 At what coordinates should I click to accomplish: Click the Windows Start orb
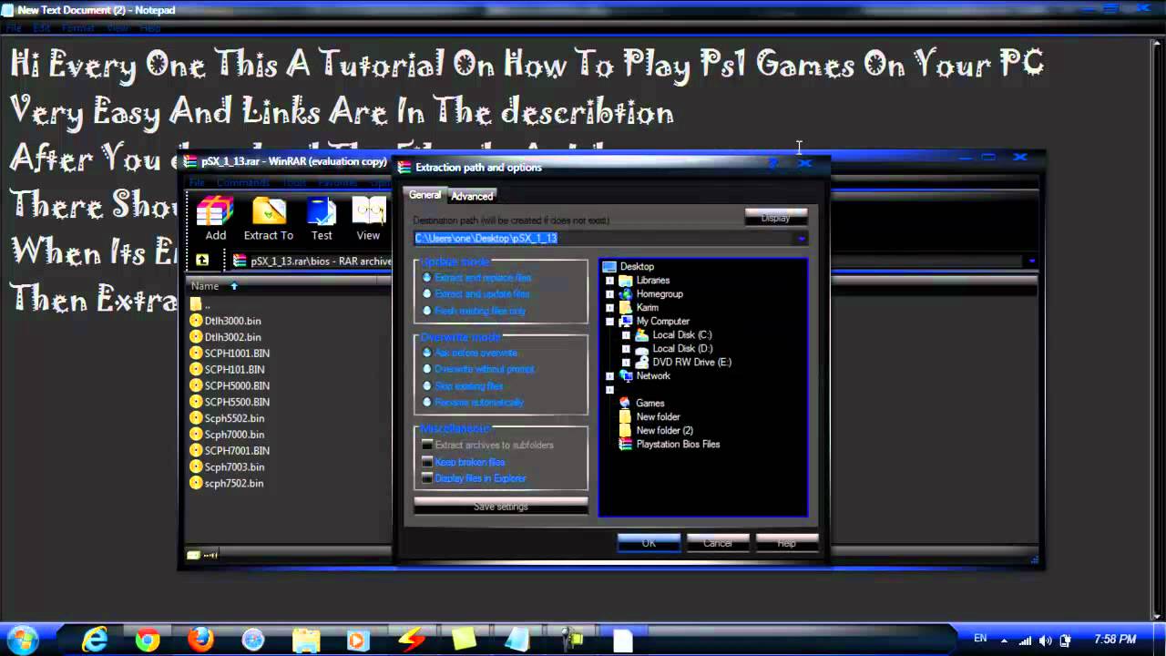pyautogui.click(x=22, y=640)
